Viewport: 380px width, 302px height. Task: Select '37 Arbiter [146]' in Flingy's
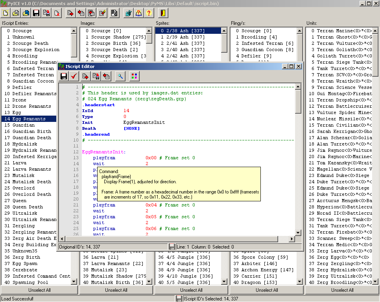pyautogui.click(x=264, y=264)
